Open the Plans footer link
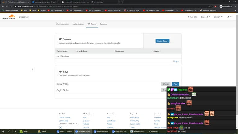Viewport: 238px width, 134px height. pyautogui.click(x=85, y=118)
